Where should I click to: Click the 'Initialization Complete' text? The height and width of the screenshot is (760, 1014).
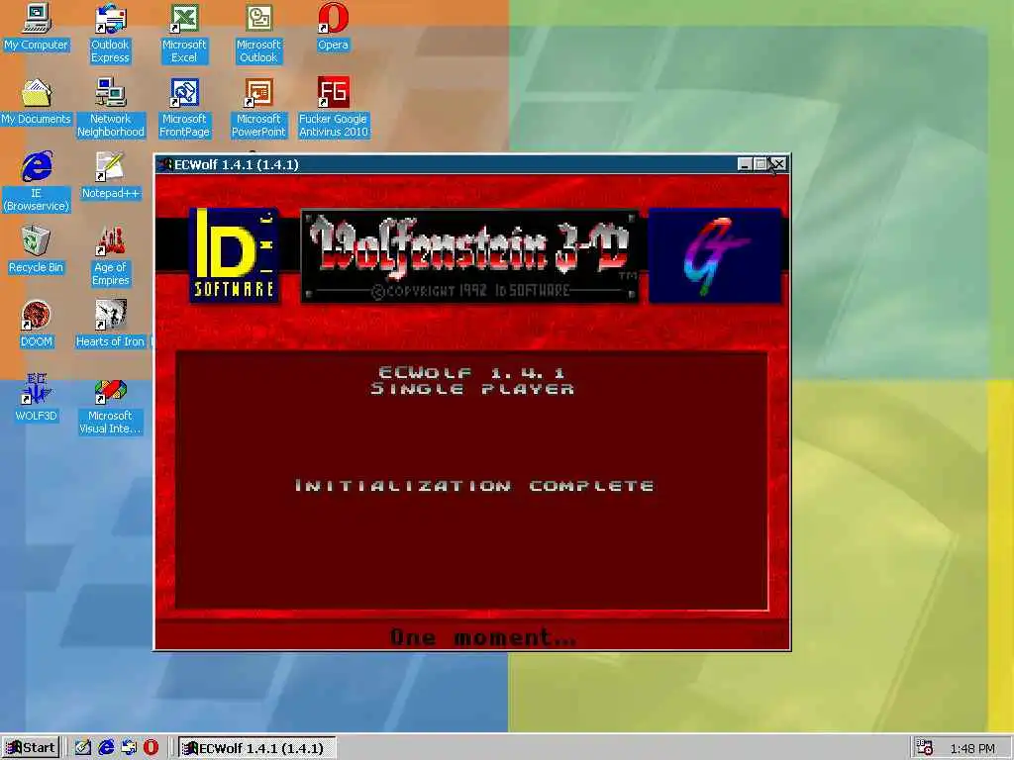pos(474,485)
